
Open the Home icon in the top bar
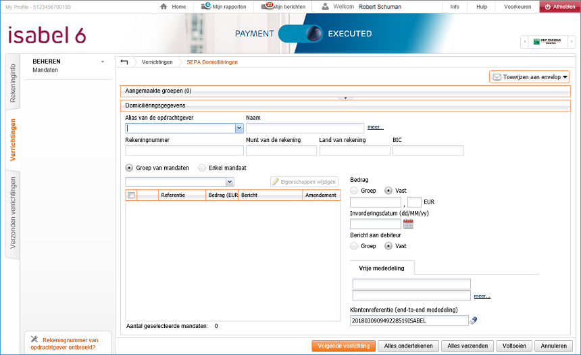pos(163,6)
